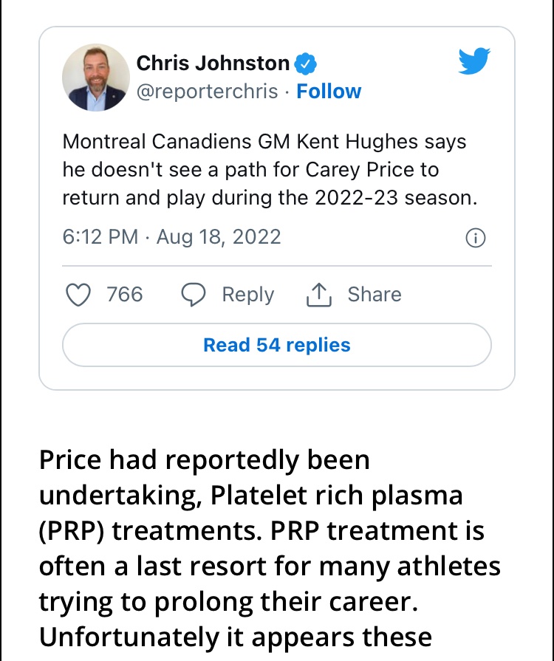Click the @reporterchris handle
The width and height of the screenshot is (554, 661).
pyautogui.click(x=208, y=91)
